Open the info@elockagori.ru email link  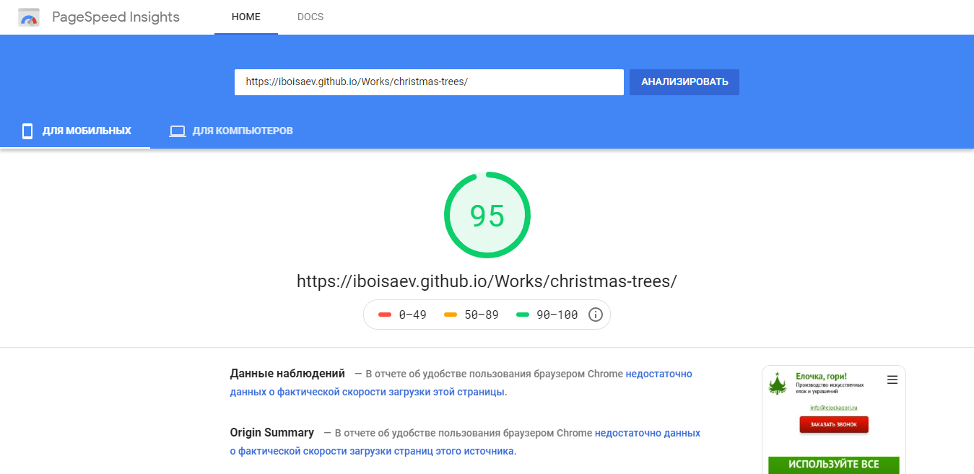point(833,408)
